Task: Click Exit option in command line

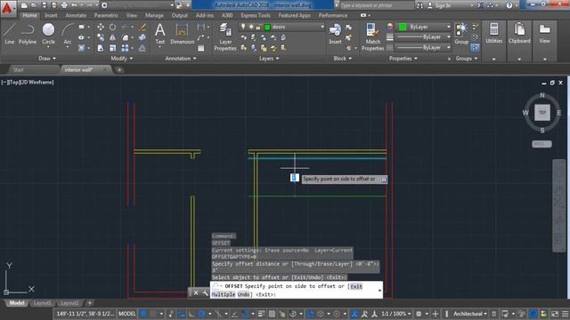Action: point(356,286)
